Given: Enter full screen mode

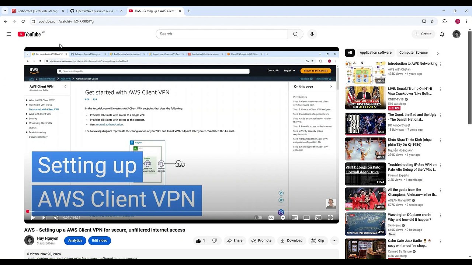Looking at the screenshot, I should pyautogui.click(x=330, y=218).
